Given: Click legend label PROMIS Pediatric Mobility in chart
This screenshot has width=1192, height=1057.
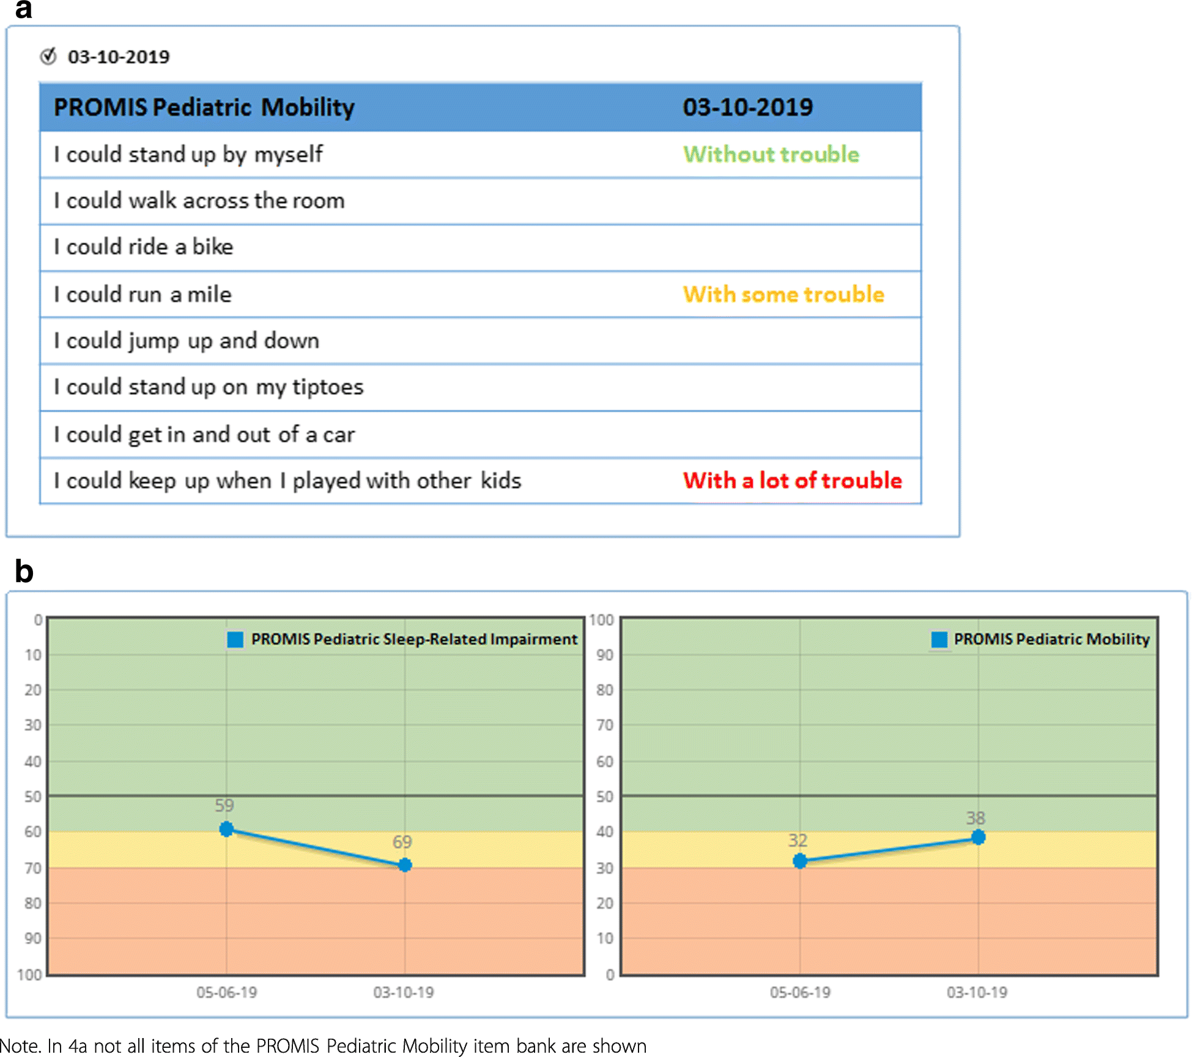Looking at the screenshot, I should pos(1051,639).
